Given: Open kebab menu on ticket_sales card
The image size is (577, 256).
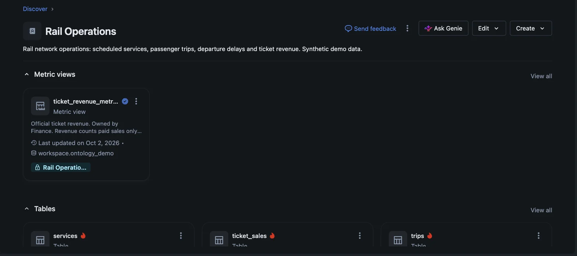Looking at the screenshot, I should tap(360, 236).
